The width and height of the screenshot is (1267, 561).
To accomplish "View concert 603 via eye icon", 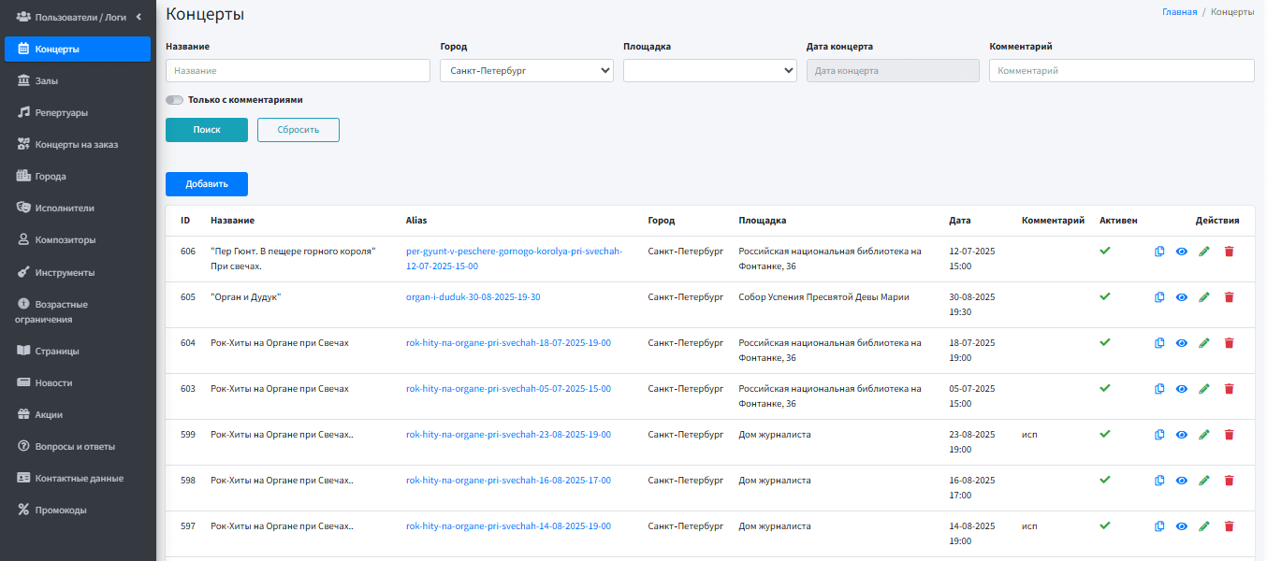I will 1182,389.
